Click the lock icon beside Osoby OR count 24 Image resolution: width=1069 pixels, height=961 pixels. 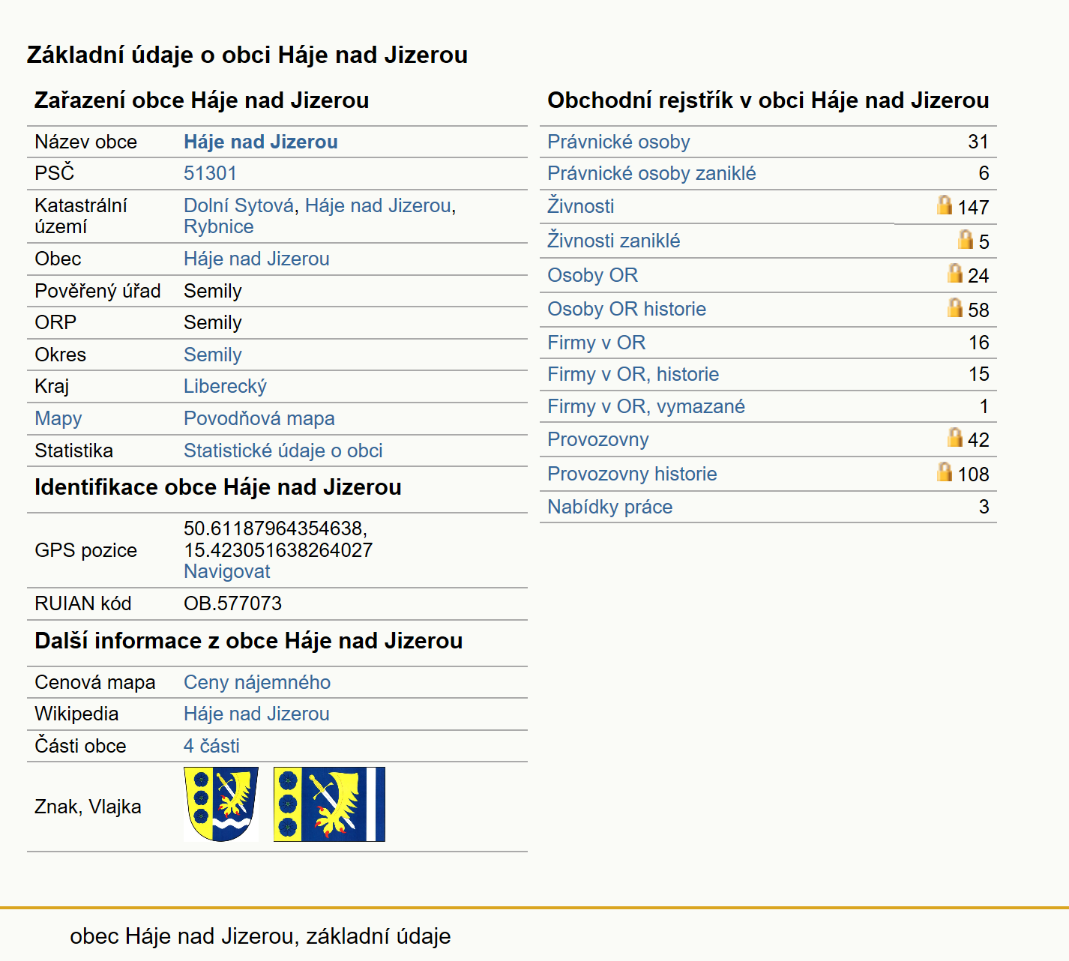coord(954,273)
